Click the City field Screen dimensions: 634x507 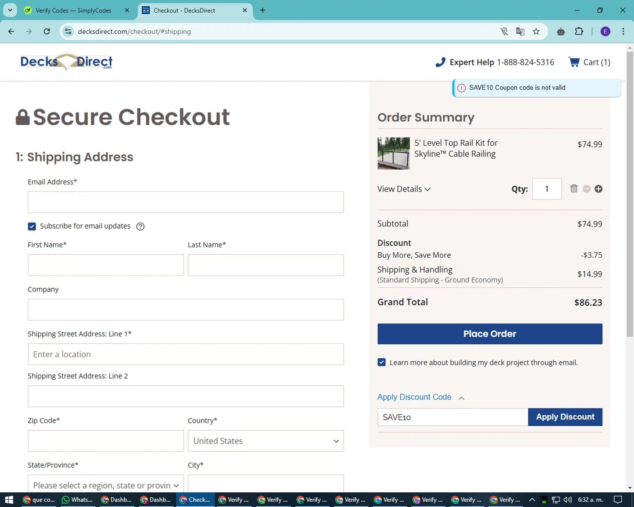point(266,484)
